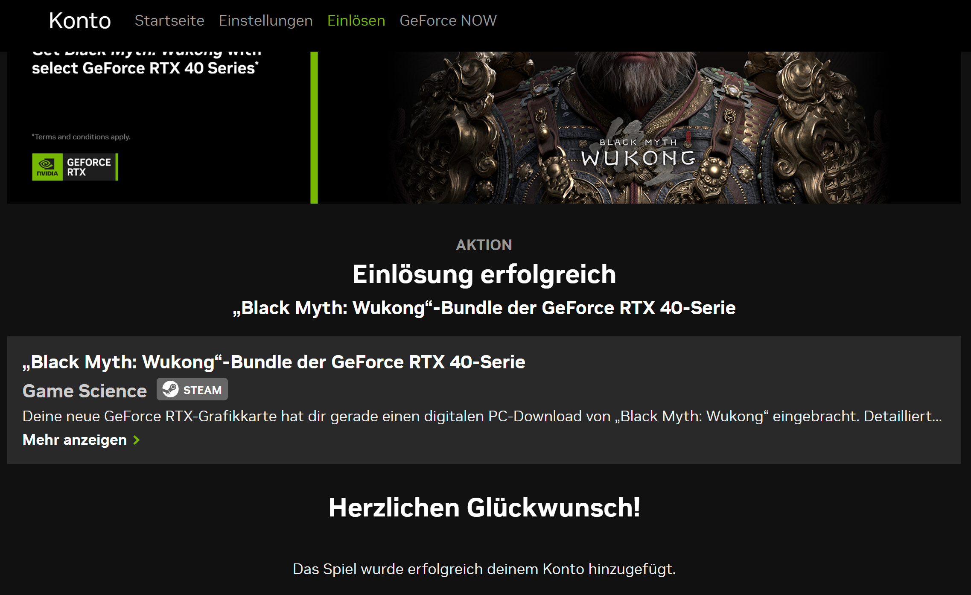Click the green chevron beside Mehr anzeigen

coord(137,440)
